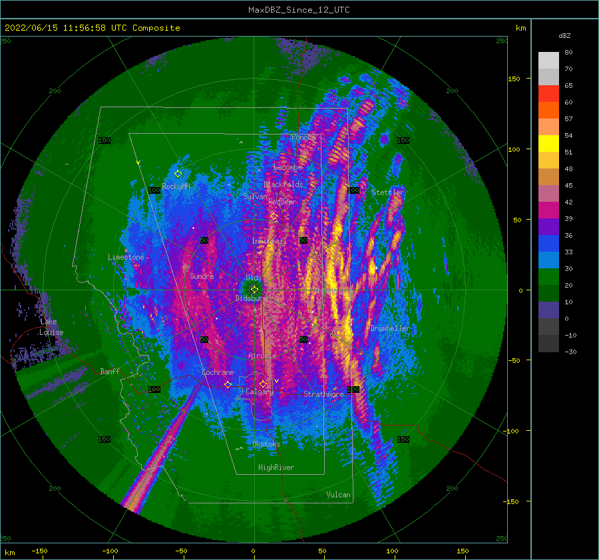The image size is (599, 560).
Task: Click the radar site marker at Olds
Action: pyautogui.click(x=254, y=290)
